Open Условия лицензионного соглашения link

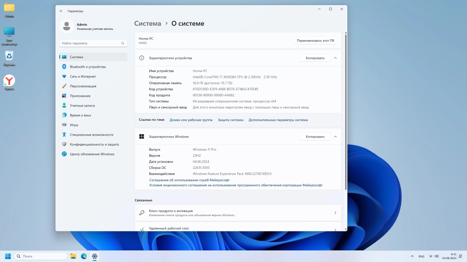[x=236, y=185]
